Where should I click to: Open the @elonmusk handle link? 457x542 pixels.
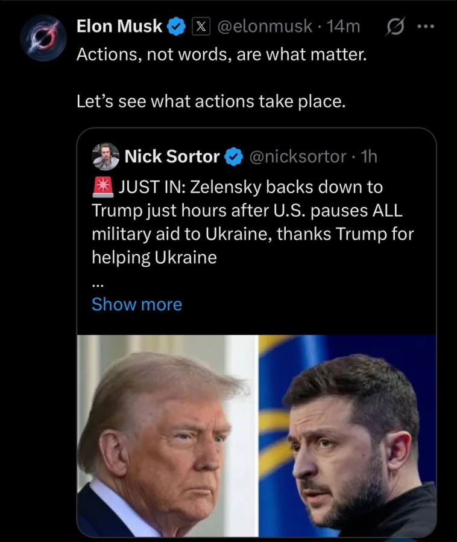point(264,26)
